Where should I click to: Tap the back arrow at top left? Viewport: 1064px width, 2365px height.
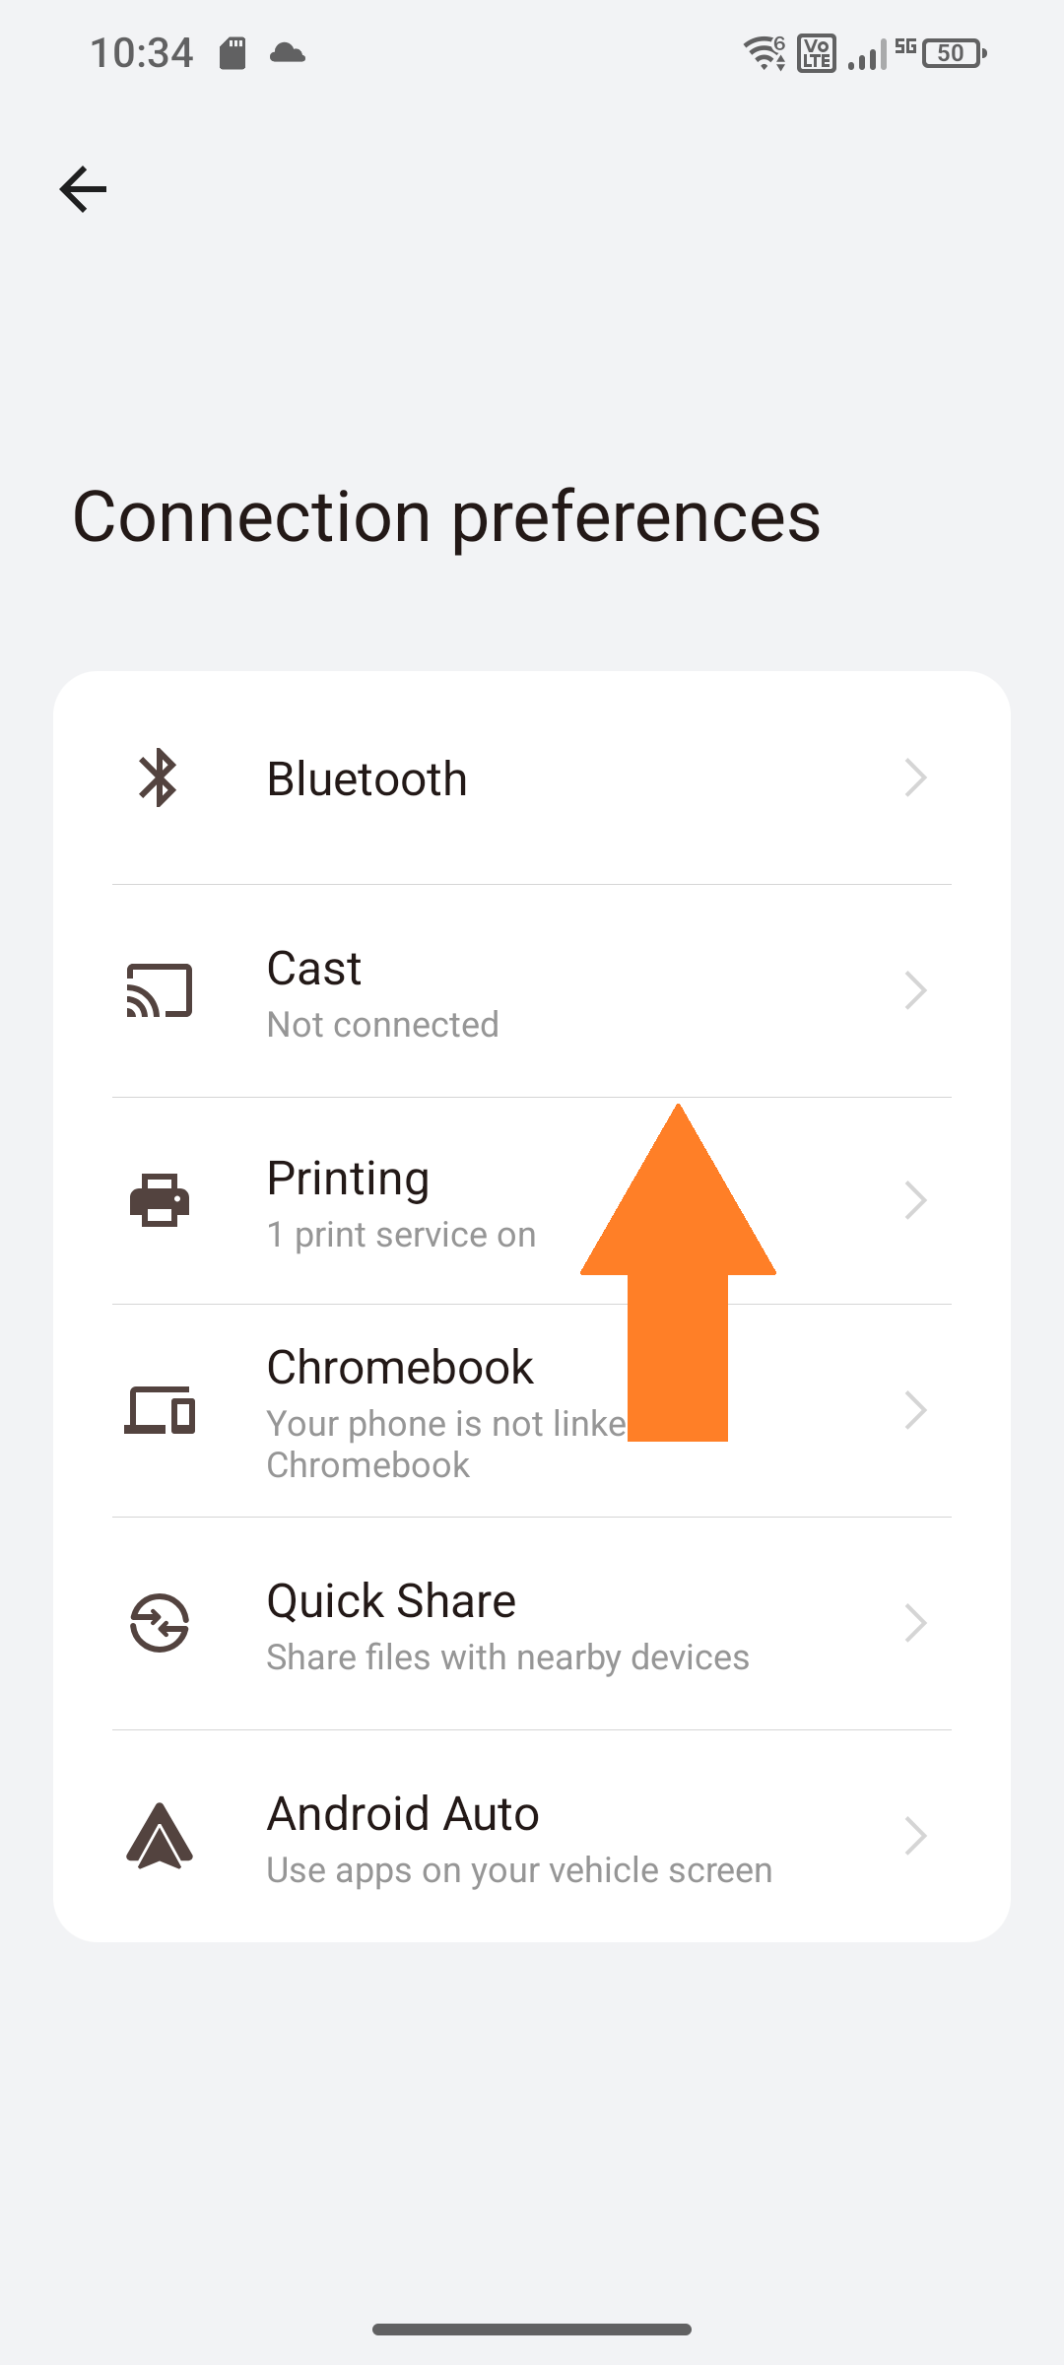[82, 189]
